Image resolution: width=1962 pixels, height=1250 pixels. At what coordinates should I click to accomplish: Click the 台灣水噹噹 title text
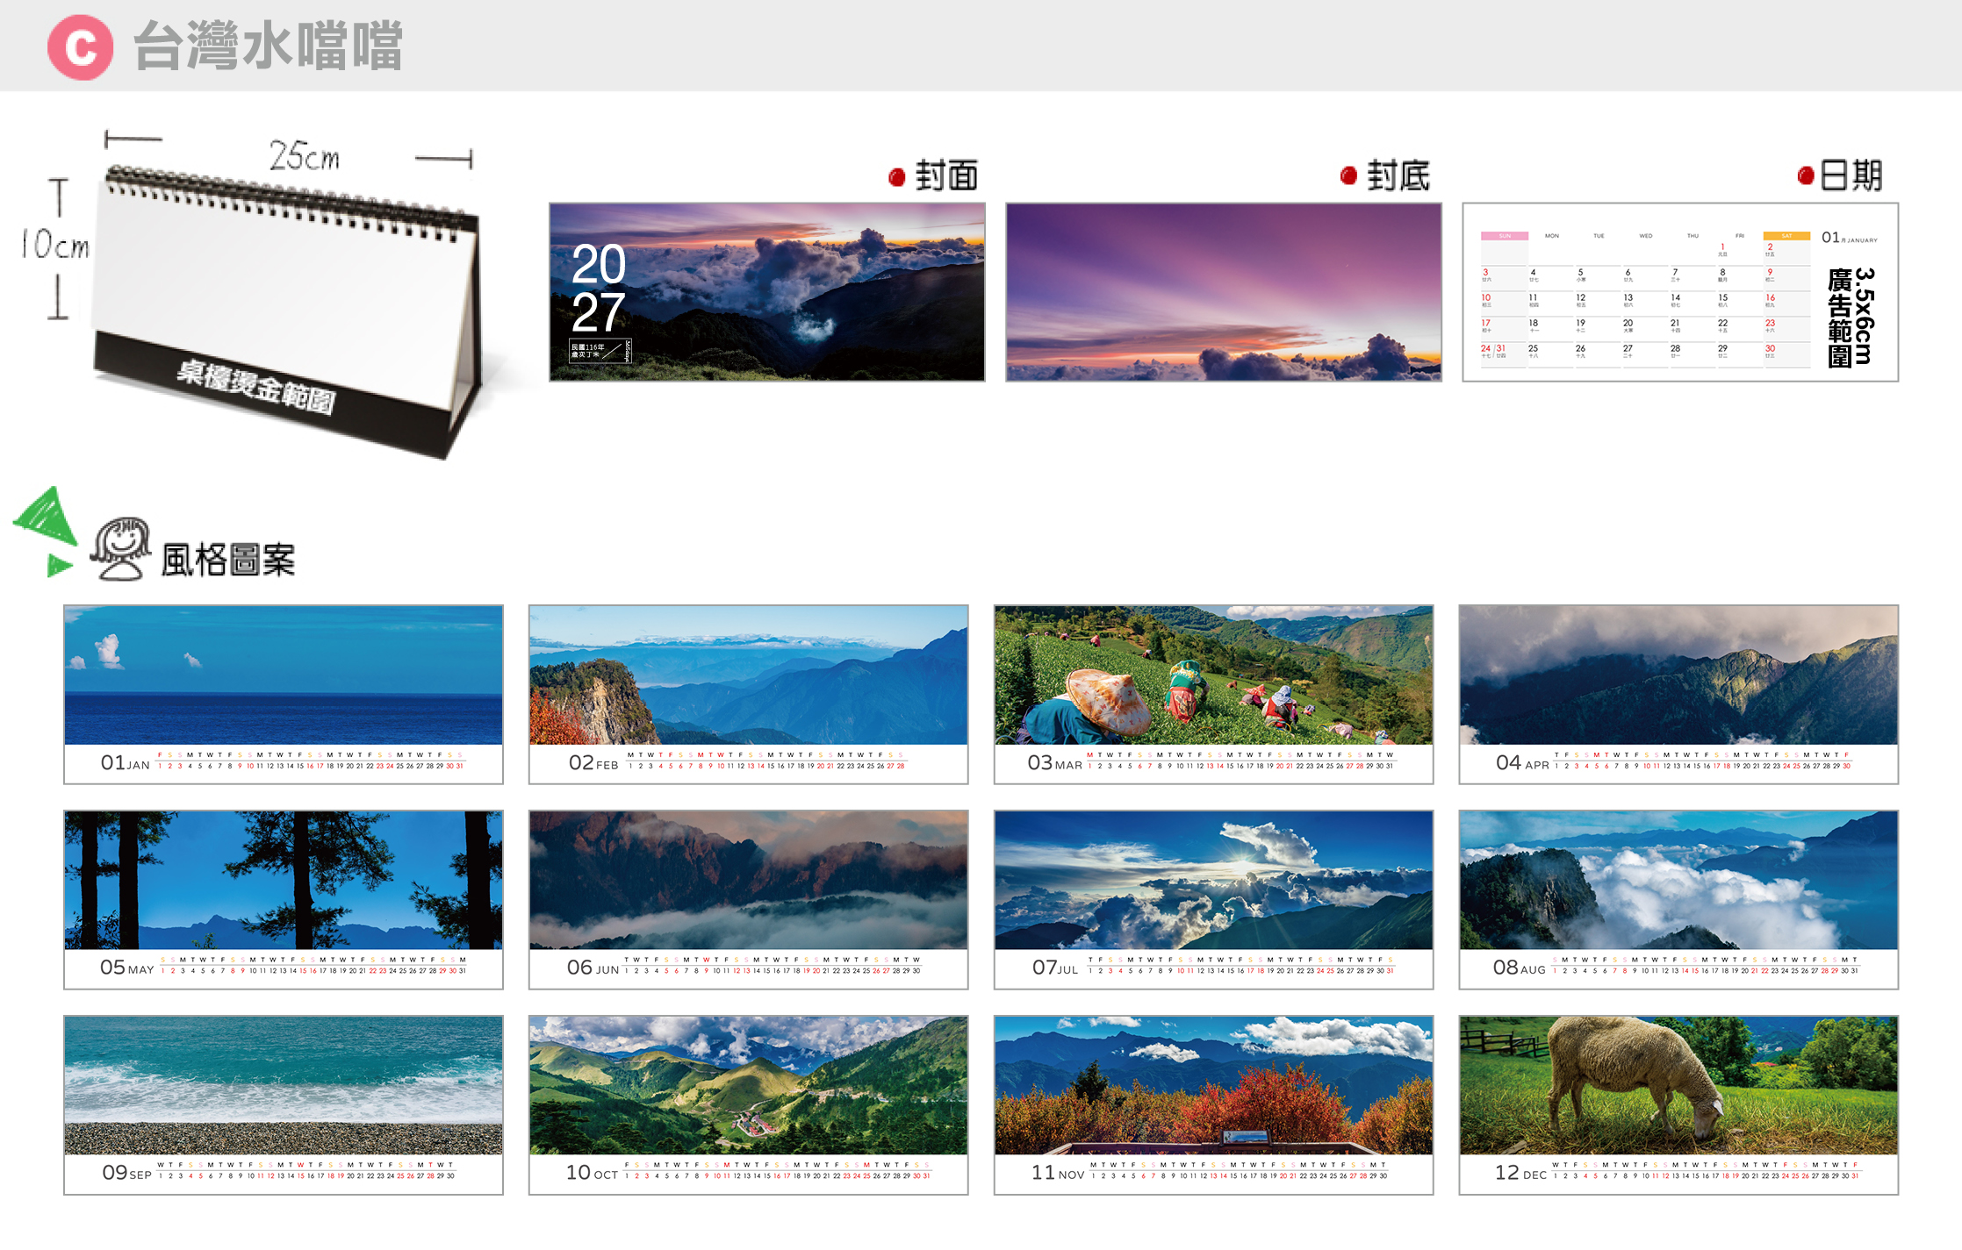pos(268,46)
